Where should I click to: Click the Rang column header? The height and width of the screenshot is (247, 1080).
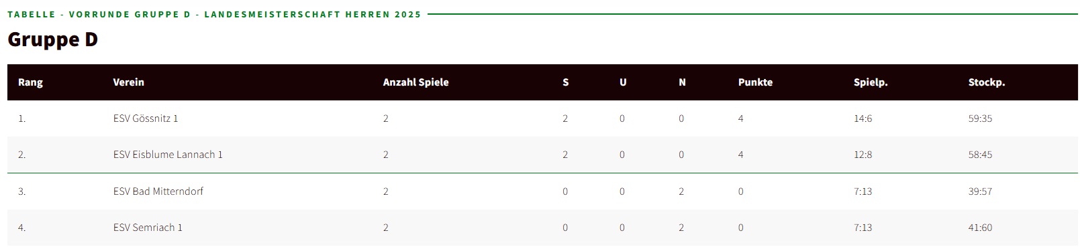click(x=30, y=82)
